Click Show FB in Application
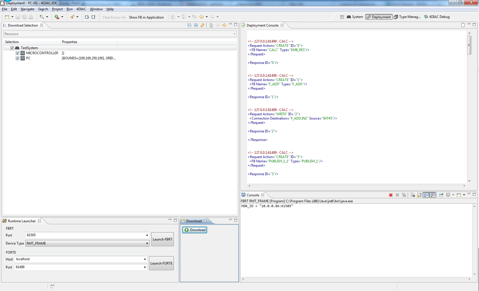This screenshot has height=291, width=479. (x=146, y=17)
